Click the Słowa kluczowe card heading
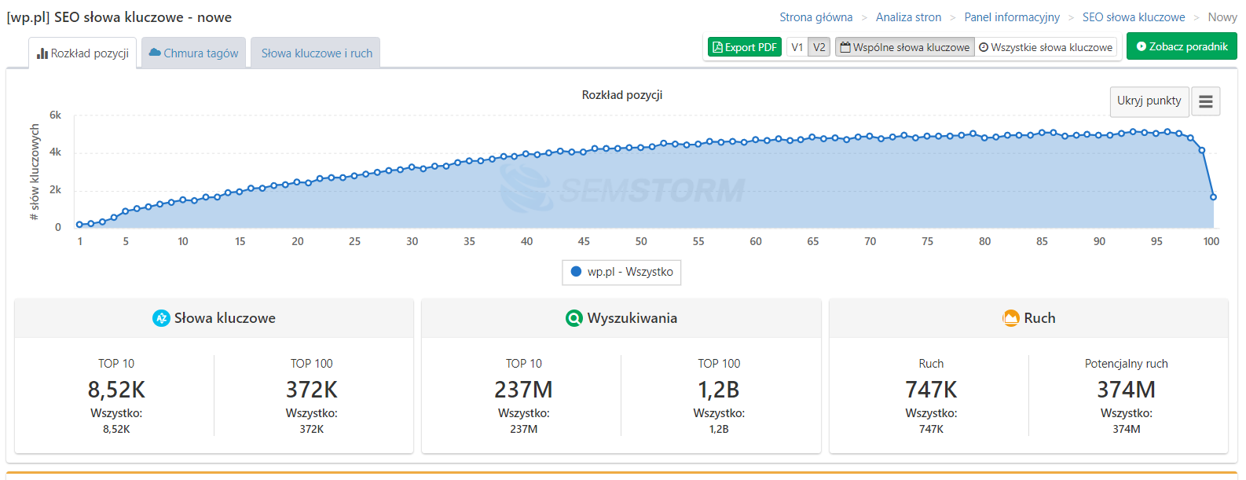This screenshot has height=480, width=1246. click(x=225, y=318)
